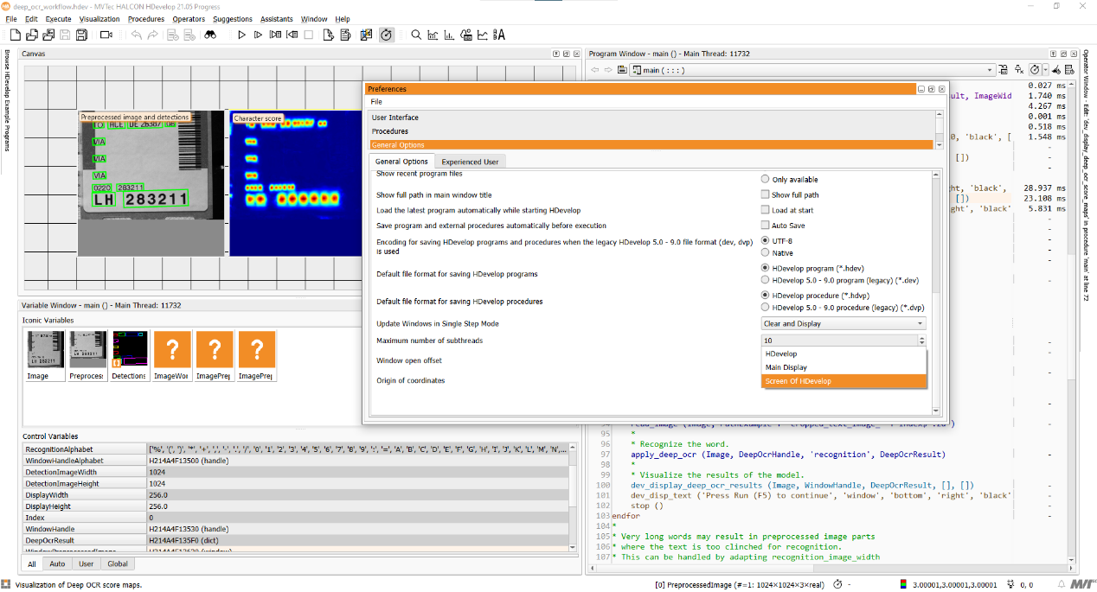
Task: Open the Clear and Display dropdown
Action: click(x=844, y=323)
